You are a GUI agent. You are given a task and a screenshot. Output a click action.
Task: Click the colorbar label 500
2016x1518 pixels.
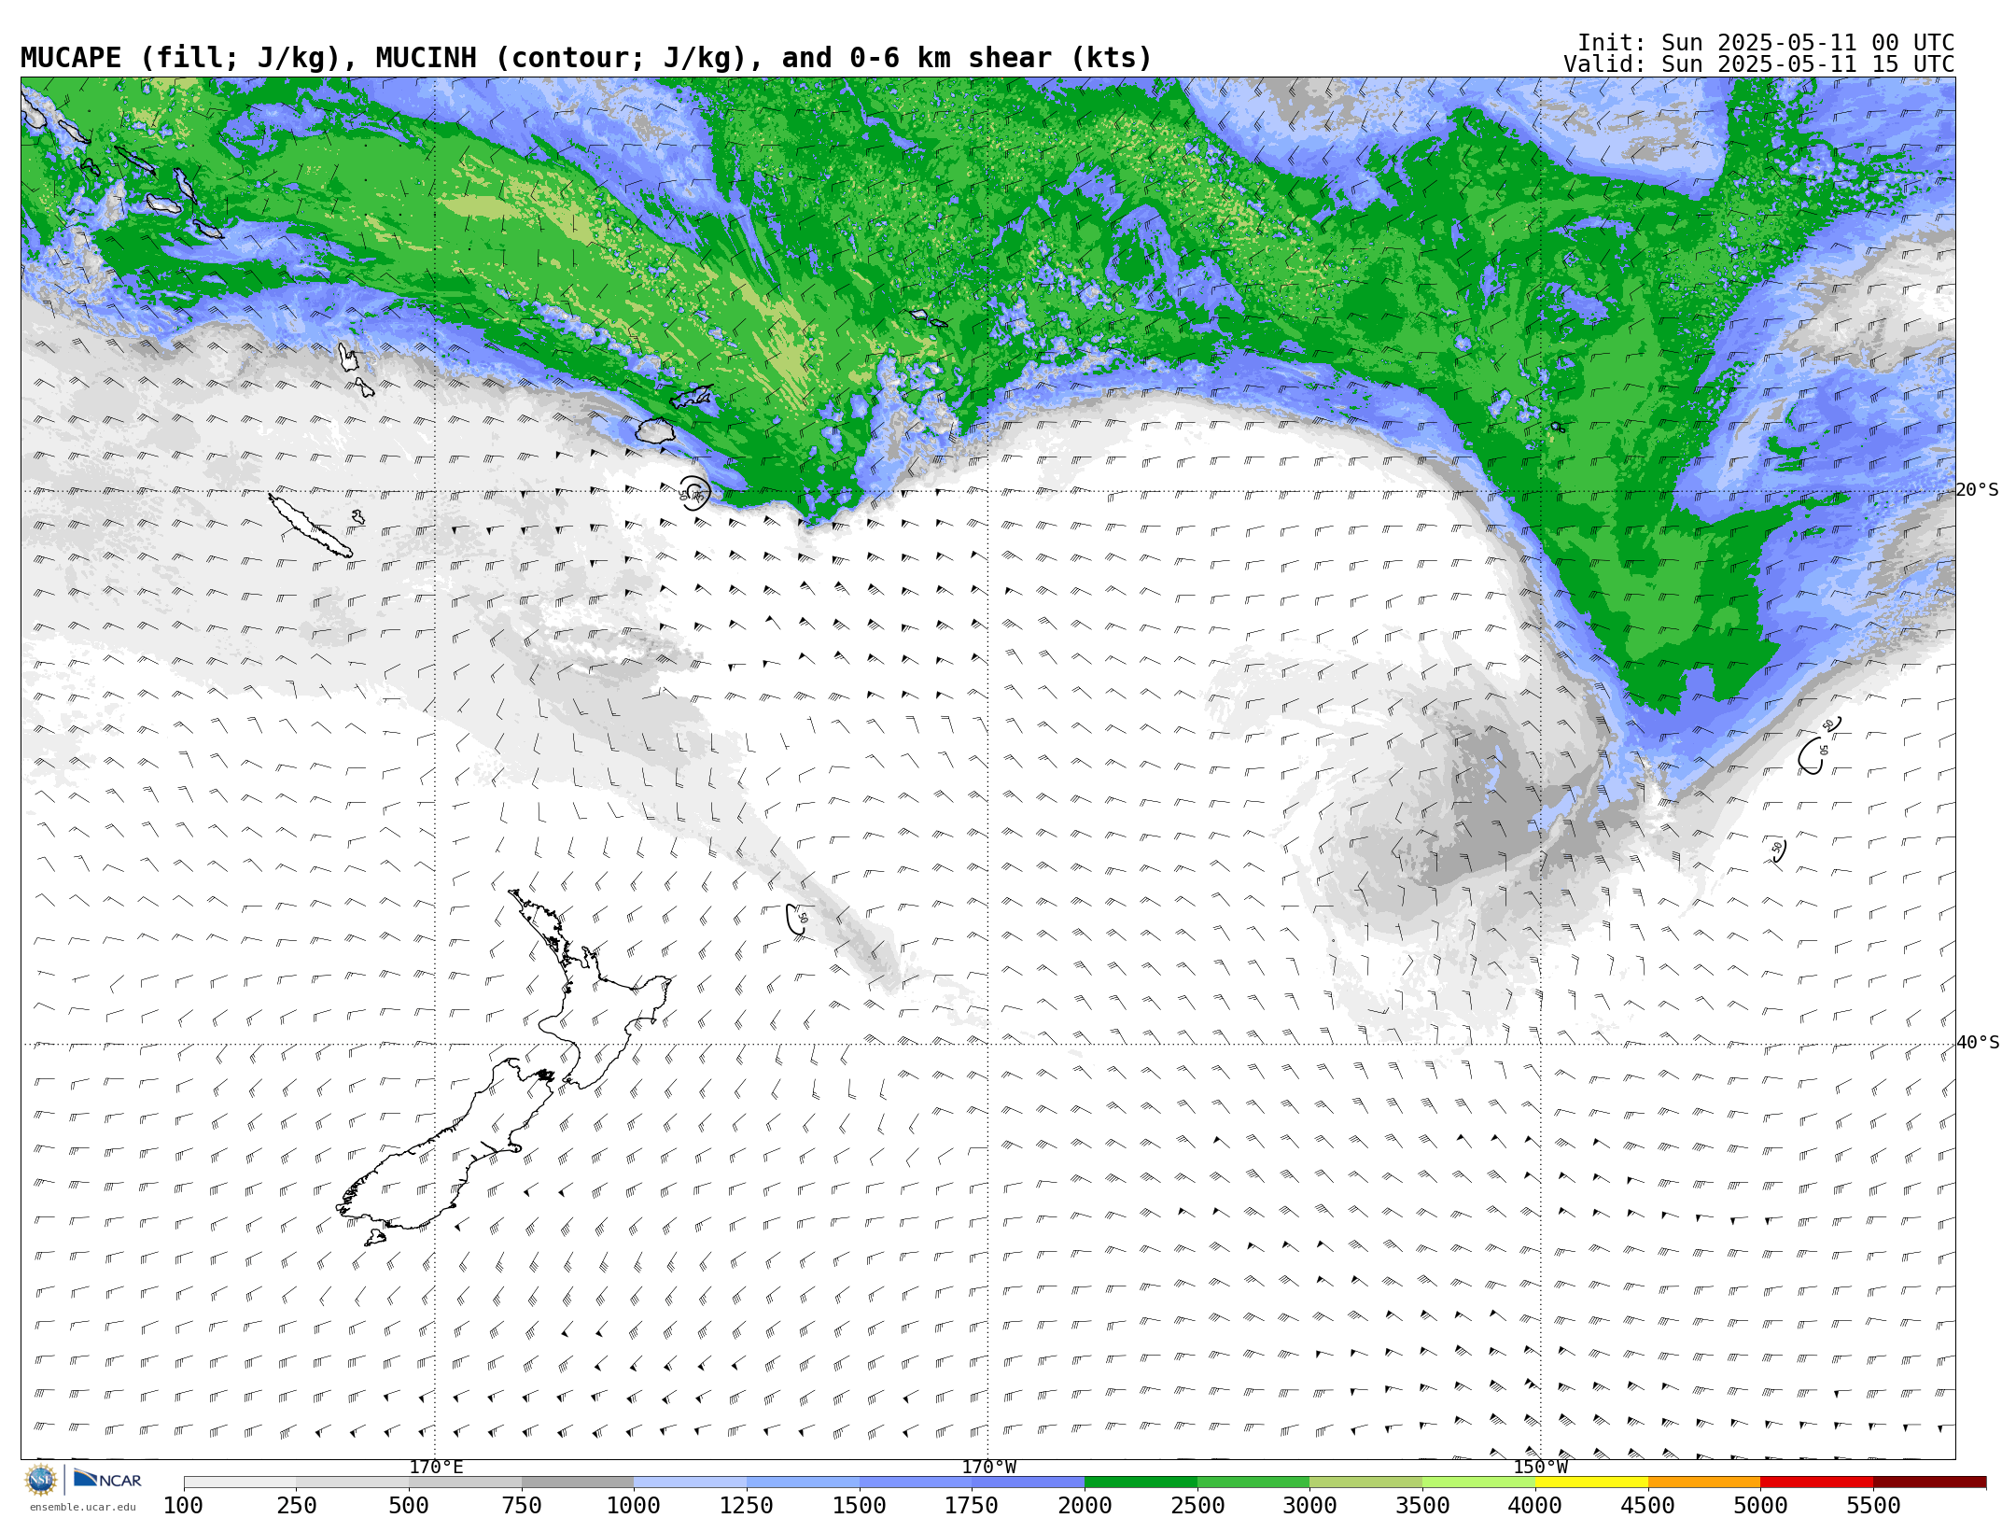(409, 1505)
